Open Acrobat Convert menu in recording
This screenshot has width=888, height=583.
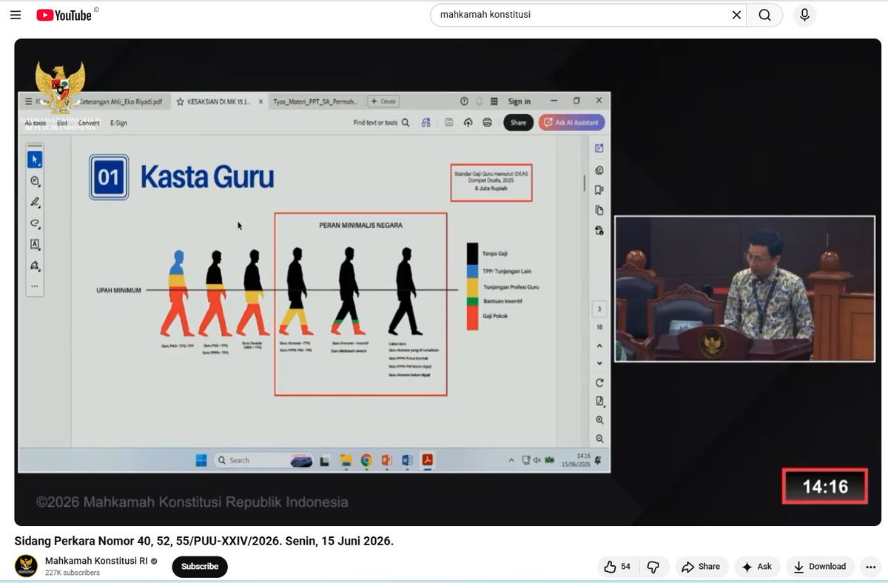pos(89,123)
